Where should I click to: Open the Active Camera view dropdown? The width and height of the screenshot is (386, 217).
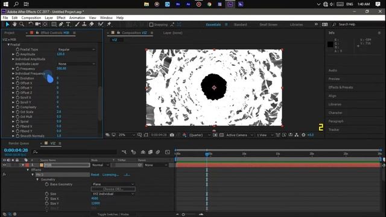(239, 135)
